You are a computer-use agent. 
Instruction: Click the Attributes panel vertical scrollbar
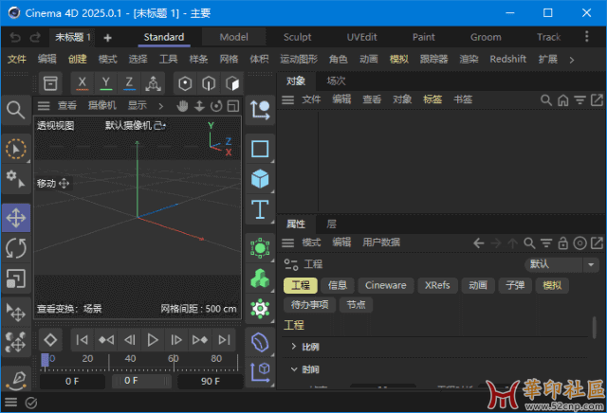click(x=595, y=328)
